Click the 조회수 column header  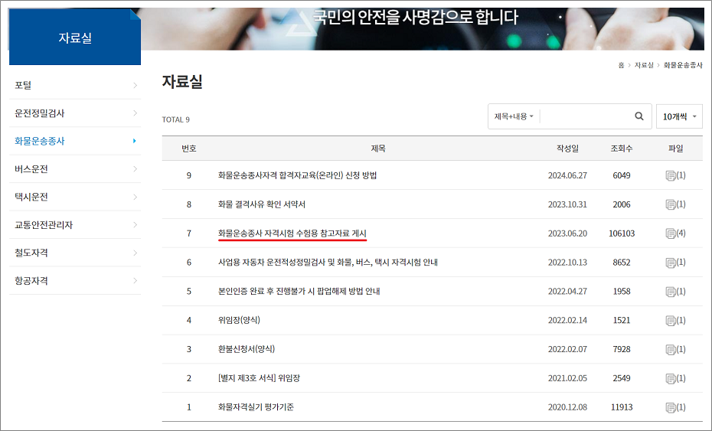coord(622,149)
